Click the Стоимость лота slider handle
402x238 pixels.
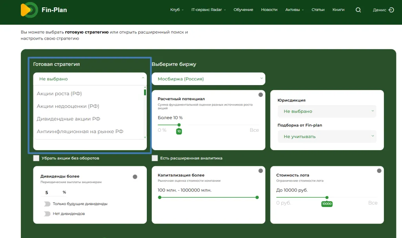327,198
